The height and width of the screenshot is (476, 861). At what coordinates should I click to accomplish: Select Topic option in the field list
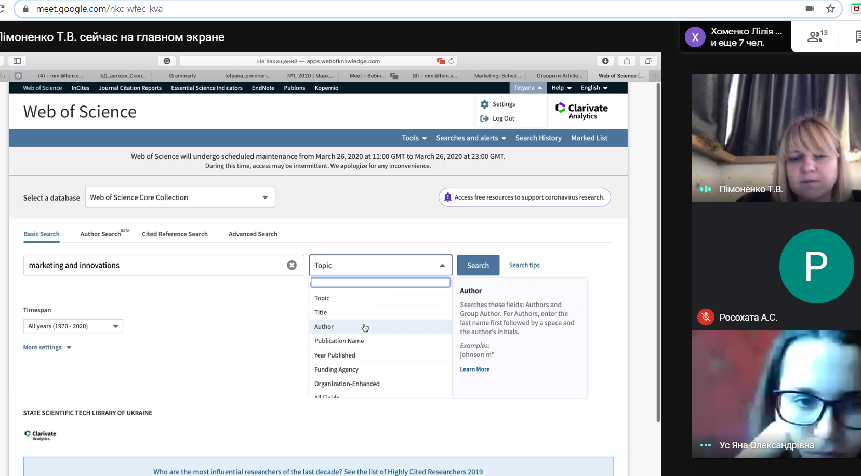[x=380, y=298]
